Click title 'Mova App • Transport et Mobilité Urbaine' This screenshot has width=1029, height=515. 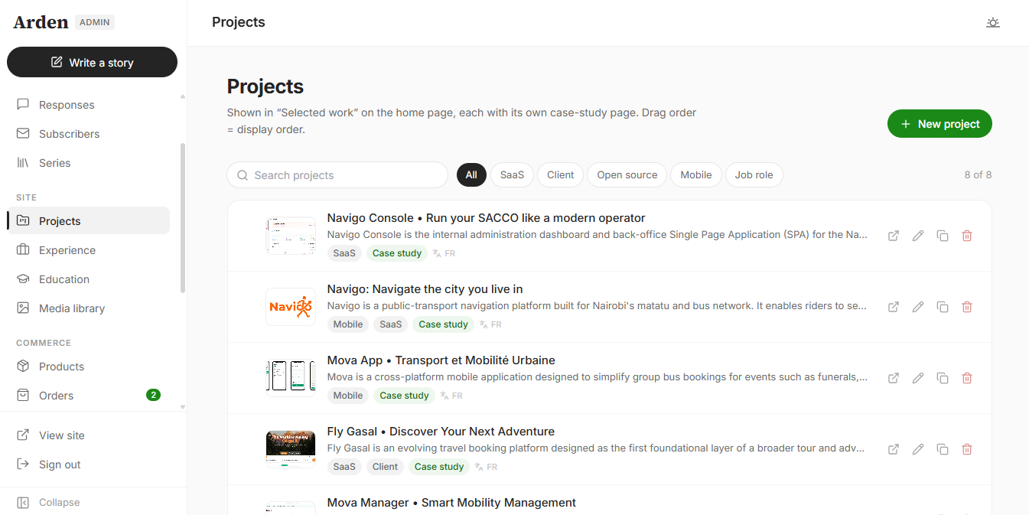(x=441, y=360)
